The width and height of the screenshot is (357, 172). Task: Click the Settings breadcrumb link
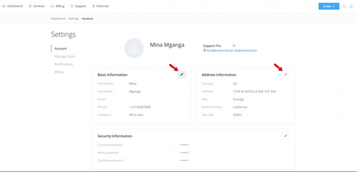tap(73, 18)
